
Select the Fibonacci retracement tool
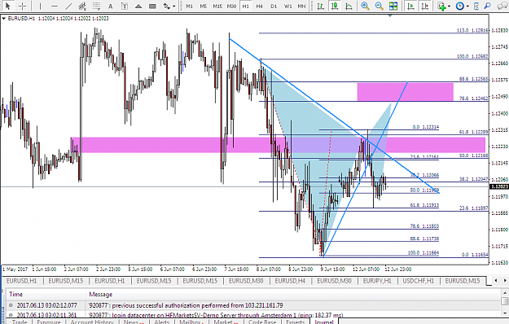point(96,6)
